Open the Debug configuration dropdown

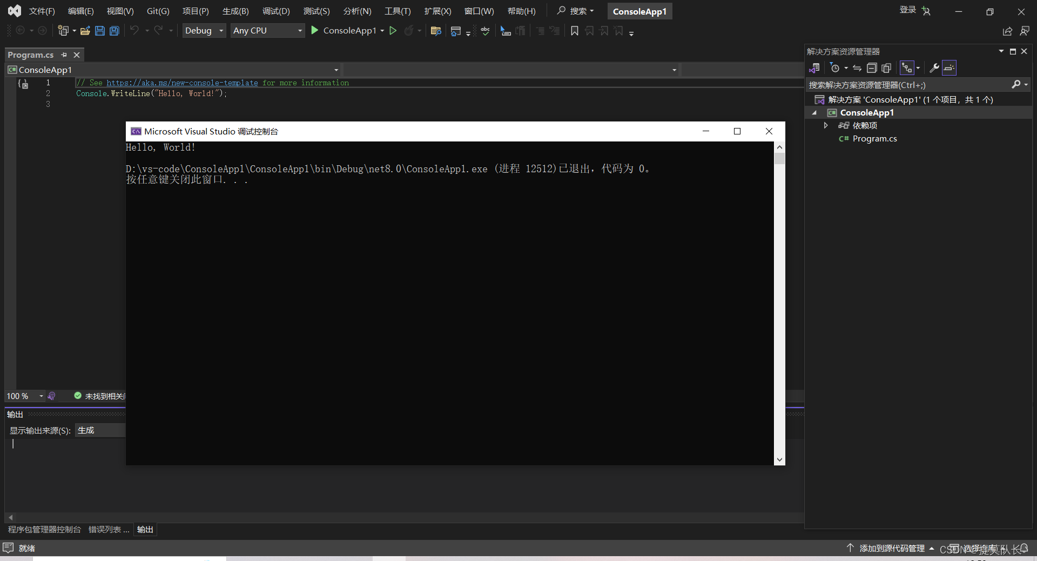point(204,31)
